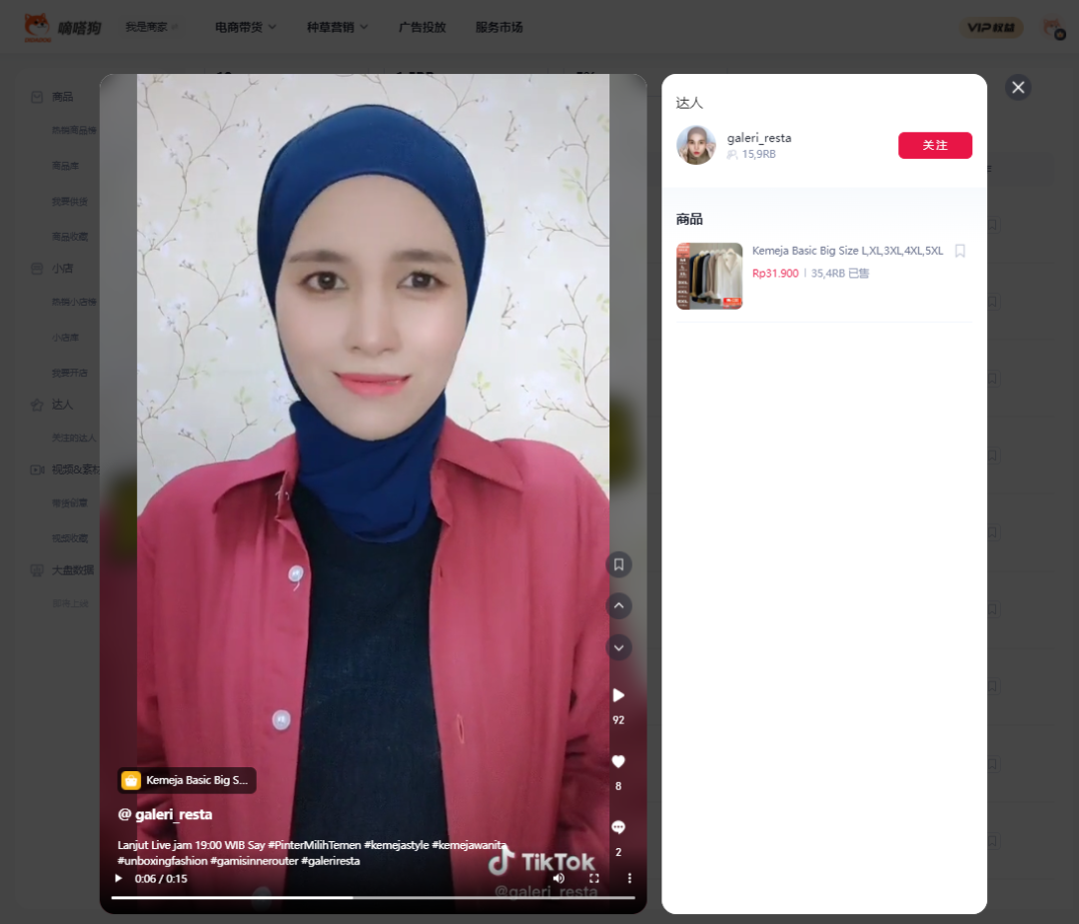Image resolution: width=1079 pixels, height=924 pixels.
Task: Open the 我是商家 role dropdown
Action: [x=152, y=27]
